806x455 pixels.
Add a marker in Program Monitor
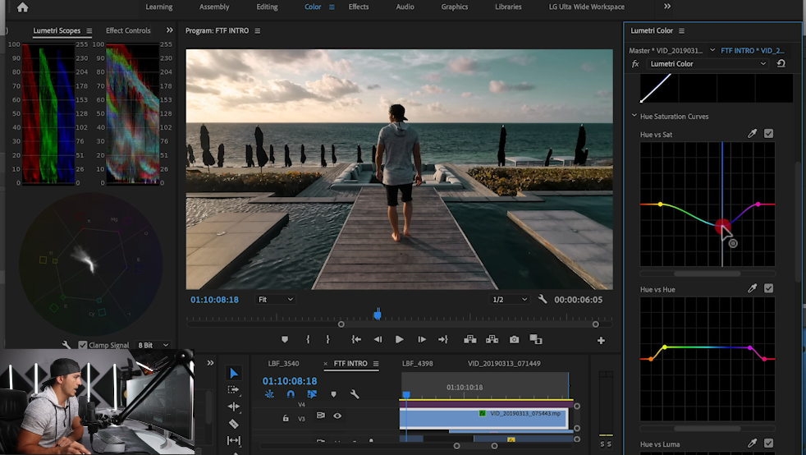(285, 339)
